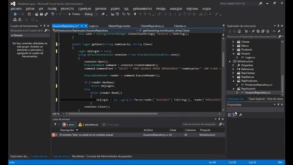This screenshot has height=165, width=293.
Task: Open the Firefox browser target dropdown arrow
Action: click(82, 14)
